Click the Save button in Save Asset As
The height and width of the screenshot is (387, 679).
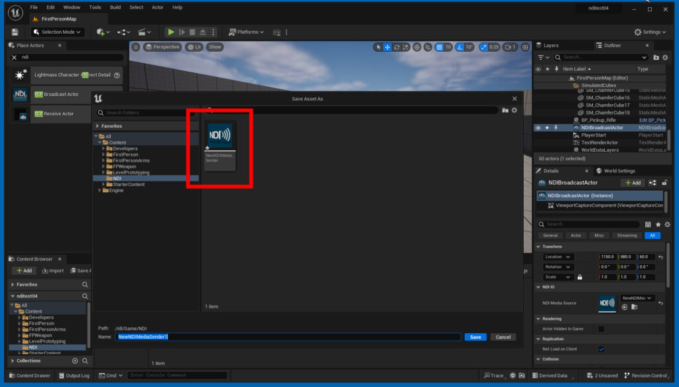pos(475,337)
